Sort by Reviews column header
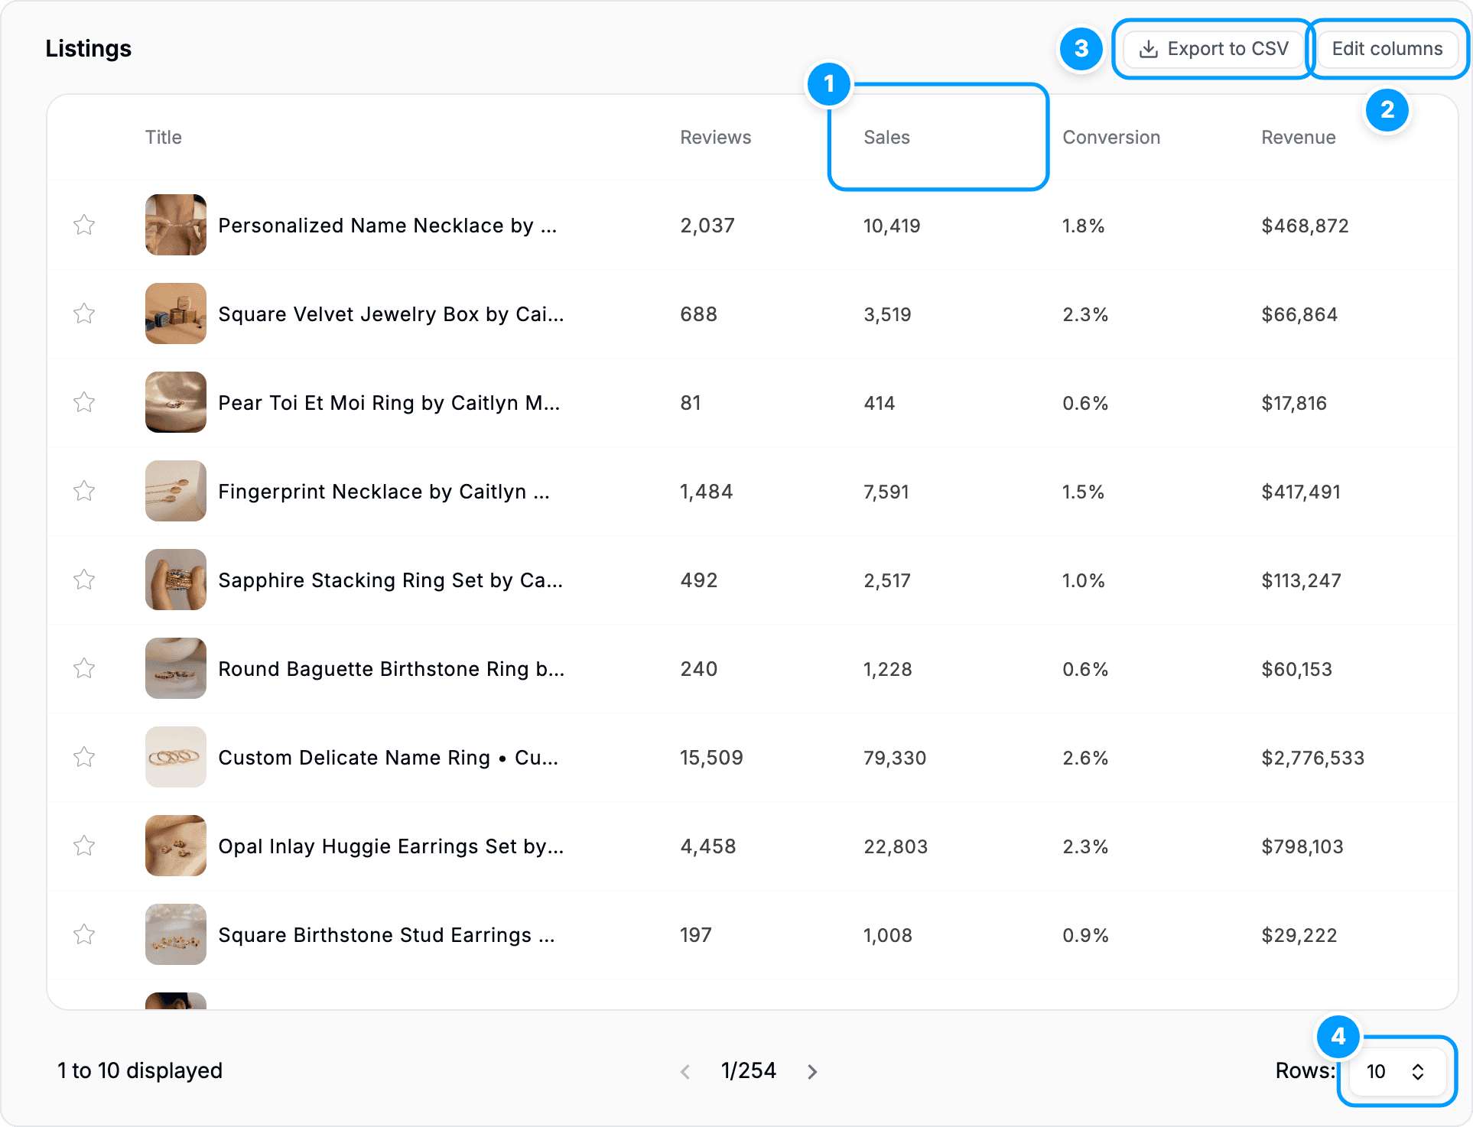1473x1127 pixels. coord(716,138)
